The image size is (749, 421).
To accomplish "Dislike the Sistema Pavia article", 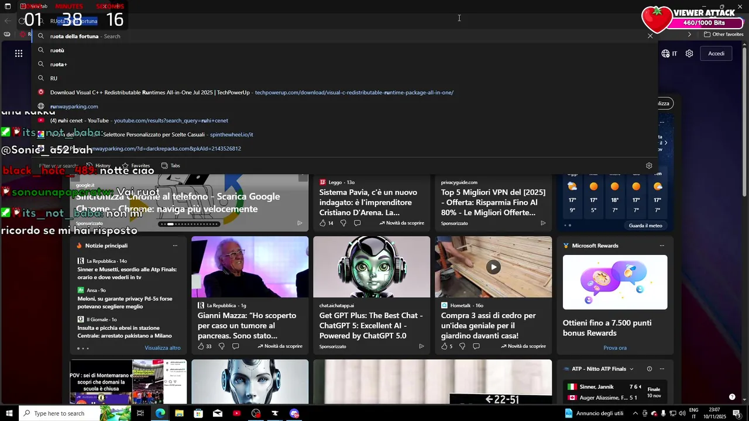I will point(343,223).
